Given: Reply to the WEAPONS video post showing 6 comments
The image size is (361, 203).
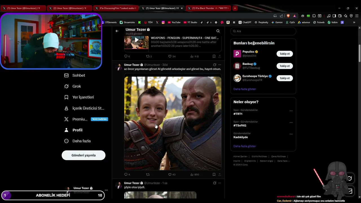Looking at the screenshot, I should 127,56.
